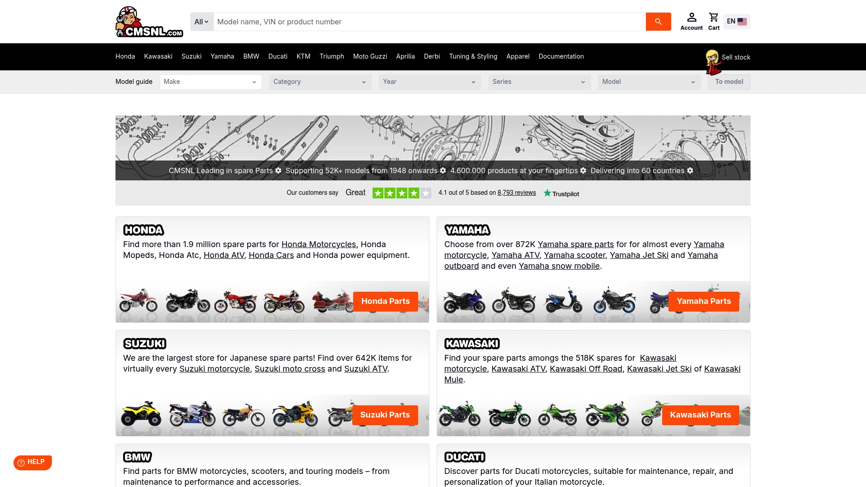Image resolution: width=866 pixels, height=487 pixels.
Task: Click the DUCATI brand logo heading
Action: pos(465,457)
